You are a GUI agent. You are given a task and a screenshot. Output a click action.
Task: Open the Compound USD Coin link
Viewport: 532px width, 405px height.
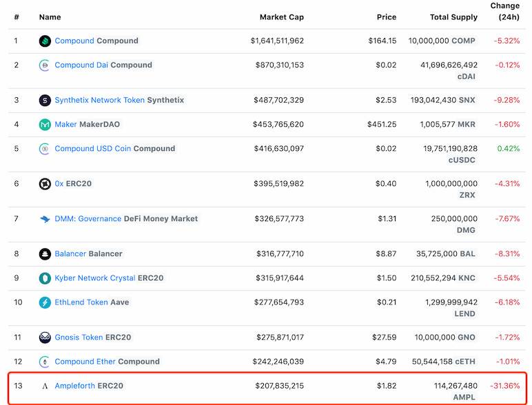click(x=93, y=149)
